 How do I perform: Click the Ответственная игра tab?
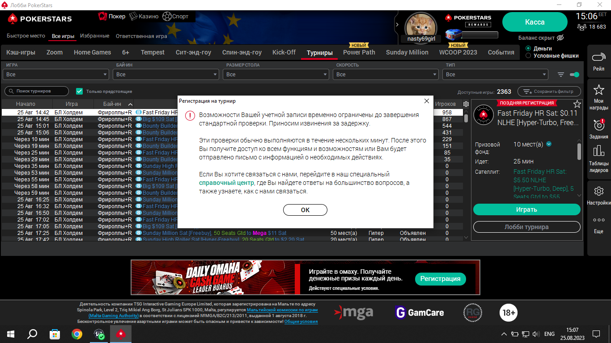pyautogui.click(x=141, y=36)
